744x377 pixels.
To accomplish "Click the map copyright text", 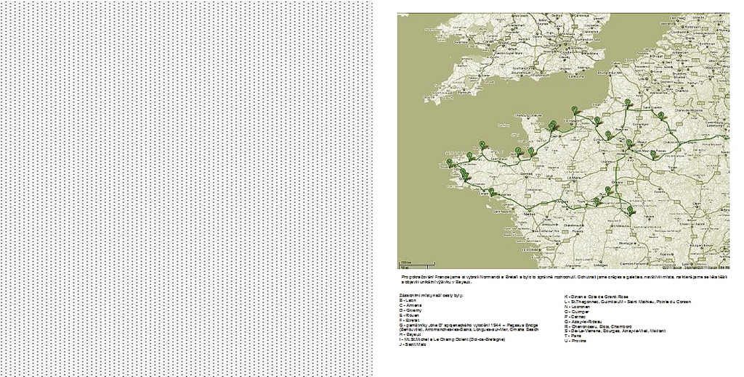I will [x=701, y=266].
